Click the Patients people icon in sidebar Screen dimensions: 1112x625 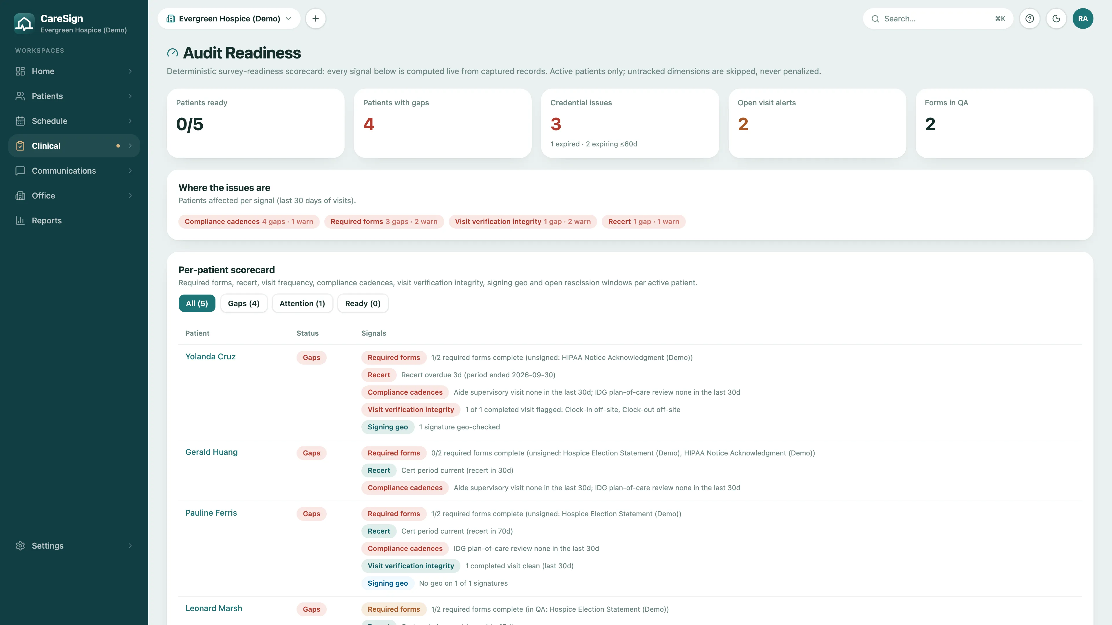pyautogui.click(x=20, y=96)
